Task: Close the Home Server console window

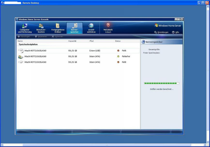Action: pyautogui.click(x=182, y=19)
